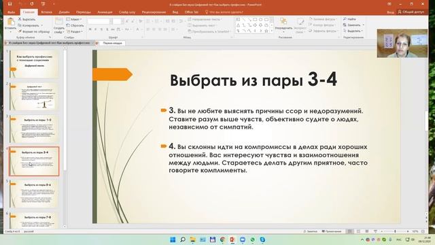Click the decrease indent icon
The image size is (435, 245).
click(168, 21)
